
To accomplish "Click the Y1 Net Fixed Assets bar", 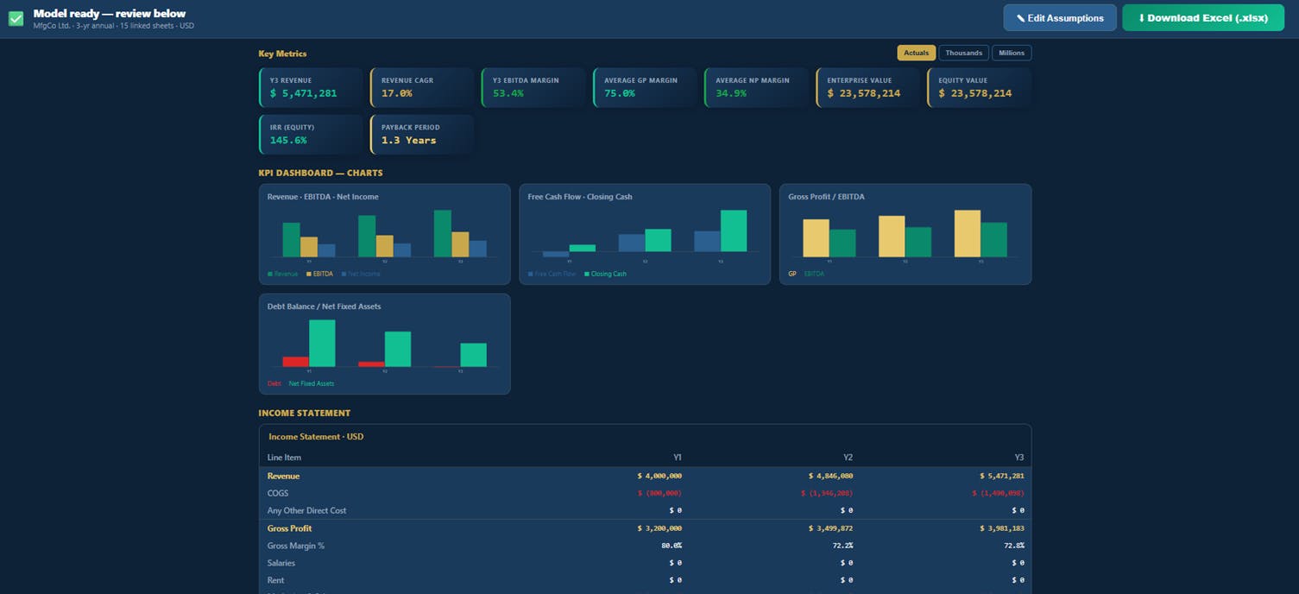I will pos(322,343).
